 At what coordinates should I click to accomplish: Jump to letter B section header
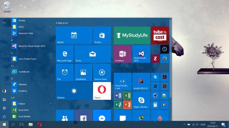[12, 40]
